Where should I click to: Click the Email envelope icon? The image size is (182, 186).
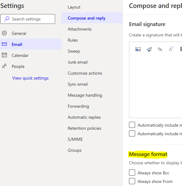(x=4, y=44)
